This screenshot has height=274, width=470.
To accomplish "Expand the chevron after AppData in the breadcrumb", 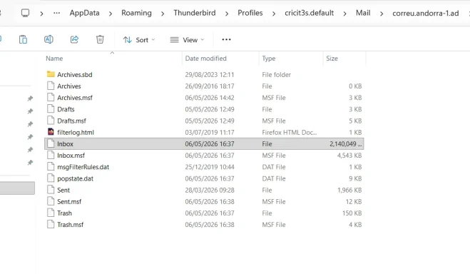I will 111,14.
